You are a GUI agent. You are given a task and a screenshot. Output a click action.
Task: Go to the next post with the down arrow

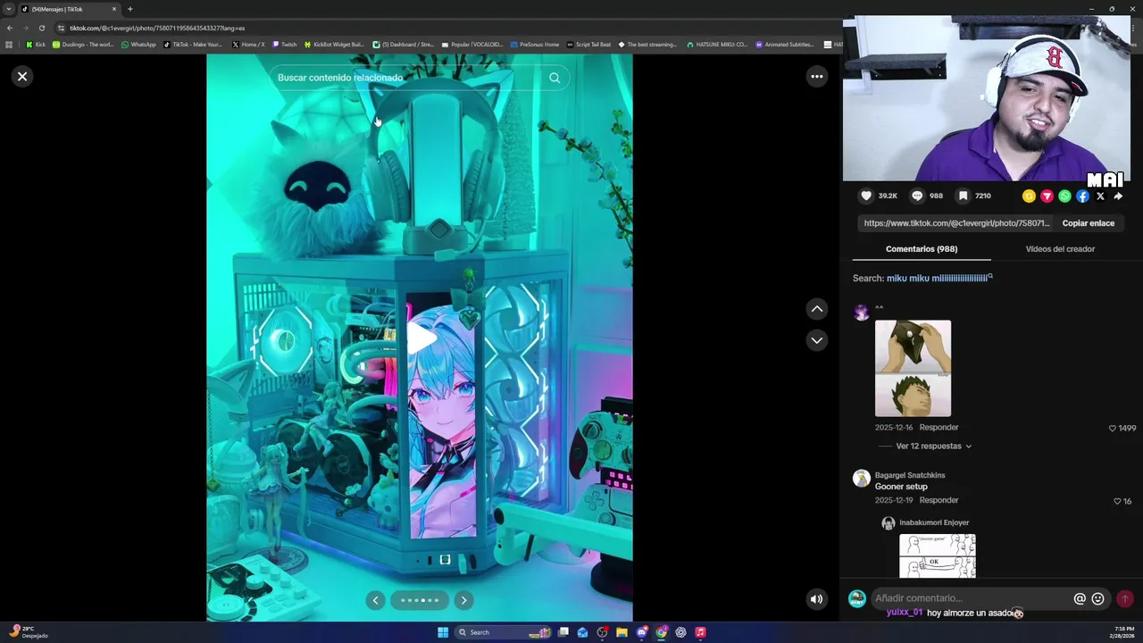(x=816, y=340)
